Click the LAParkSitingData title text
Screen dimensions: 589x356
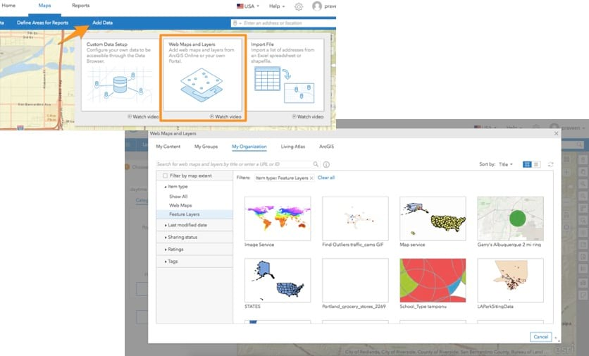[495, 307]
